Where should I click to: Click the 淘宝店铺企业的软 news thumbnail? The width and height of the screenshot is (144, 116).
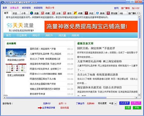(16, 53)
